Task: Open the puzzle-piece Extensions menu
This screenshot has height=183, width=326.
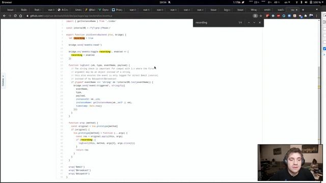Action: tap(306, 16)
